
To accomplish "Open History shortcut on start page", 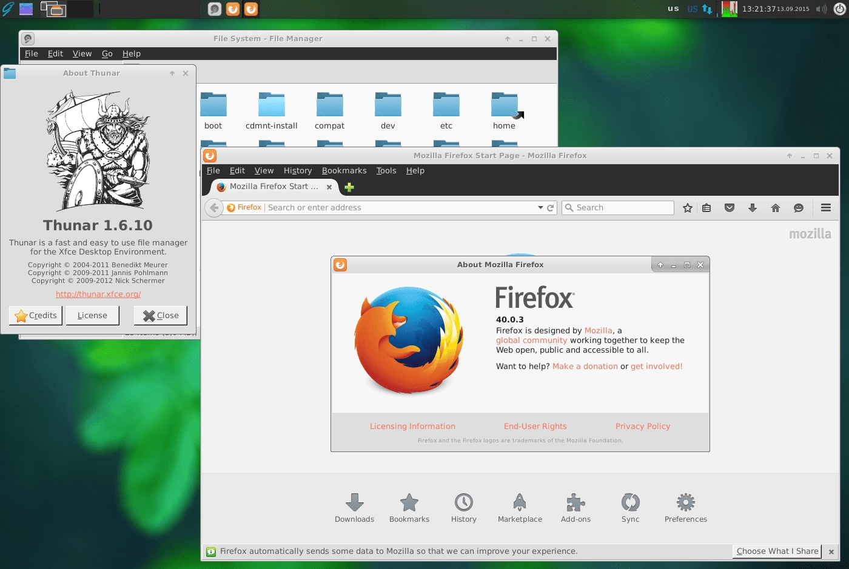I will (x=464, y=508).
